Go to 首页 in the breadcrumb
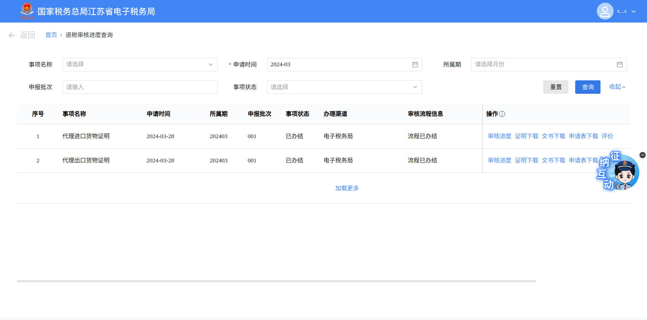Image resolution: width=647 pixels, height=320 pixels. click(x=51, y=35)
